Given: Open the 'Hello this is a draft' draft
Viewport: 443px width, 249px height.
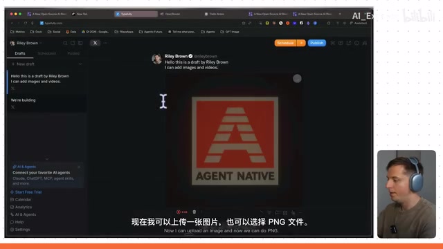Looking at the screenshot, I should tap(46, 82).
